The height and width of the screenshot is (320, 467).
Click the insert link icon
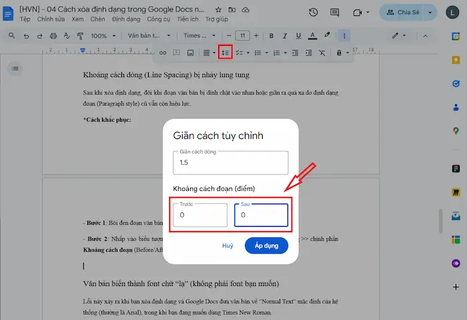tap(162, 53)
